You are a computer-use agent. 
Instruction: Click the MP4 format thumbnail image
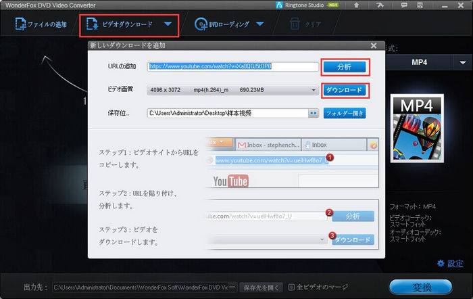(417, 128)
